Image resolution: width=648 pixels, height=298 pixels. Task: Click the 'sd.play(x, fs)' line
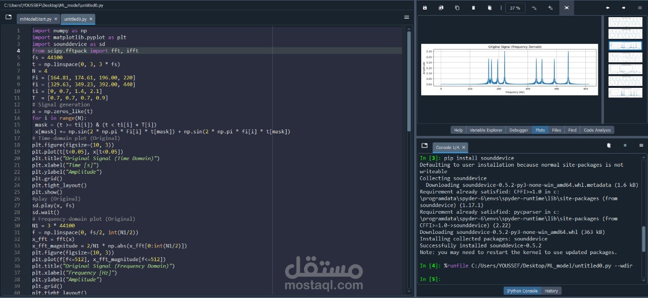[x=53, y=206]
